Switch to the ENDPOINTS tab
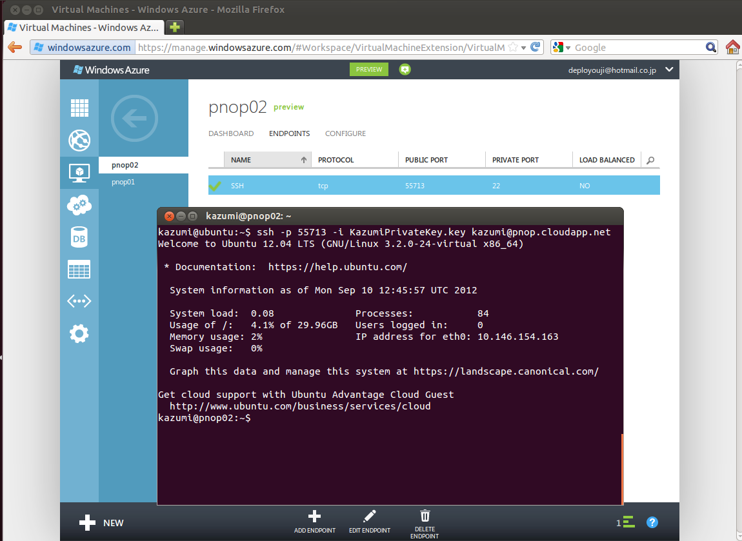Viewport: 742px width, 541px height. point(289,133)
